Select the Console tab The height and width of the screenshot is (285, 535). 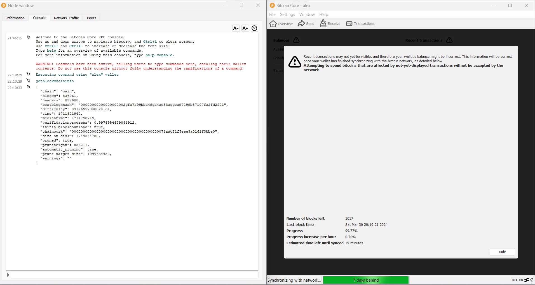[39, 18]
